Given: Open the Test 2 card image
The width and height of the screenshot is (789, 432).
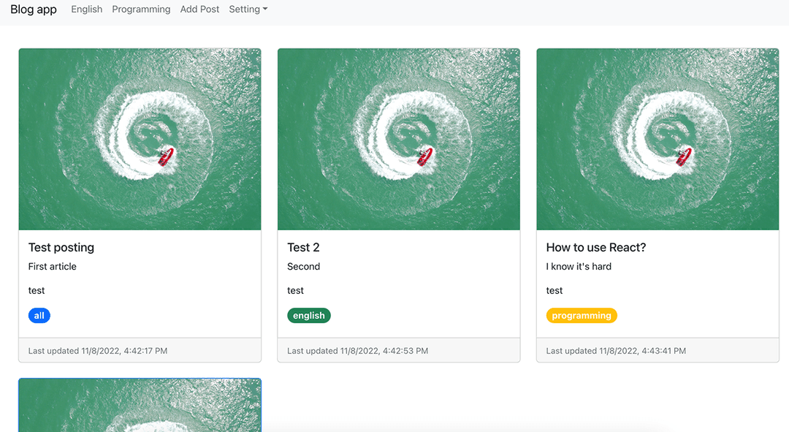Looking at the screenshot, I should 399,140.
